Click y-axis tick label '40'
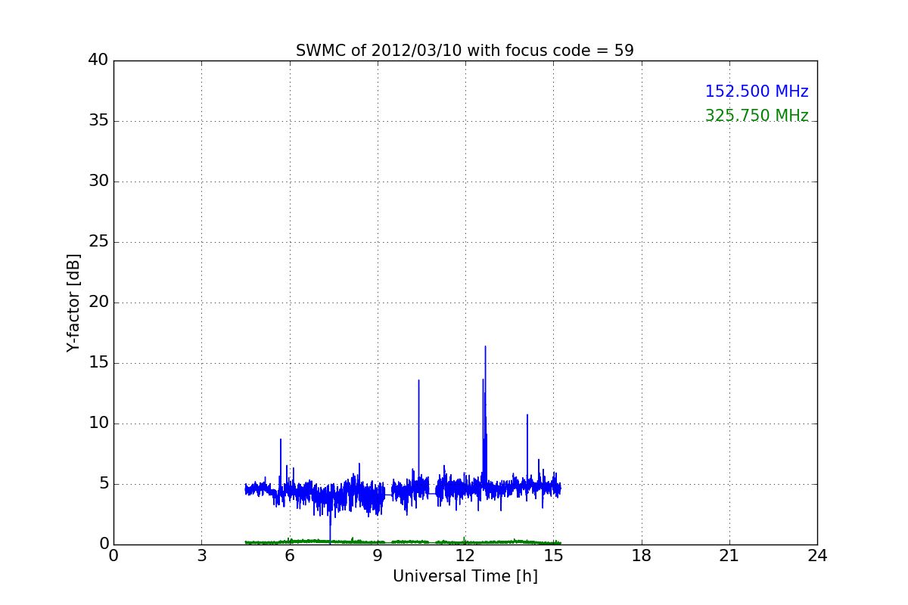908x605 pixels. [x=98, y=60]
